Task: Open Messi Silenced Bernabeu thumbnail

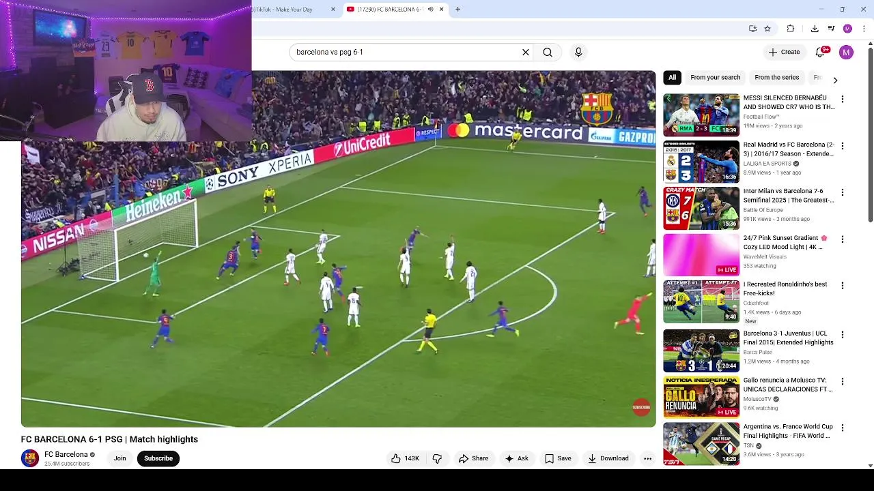Action: 701,115
